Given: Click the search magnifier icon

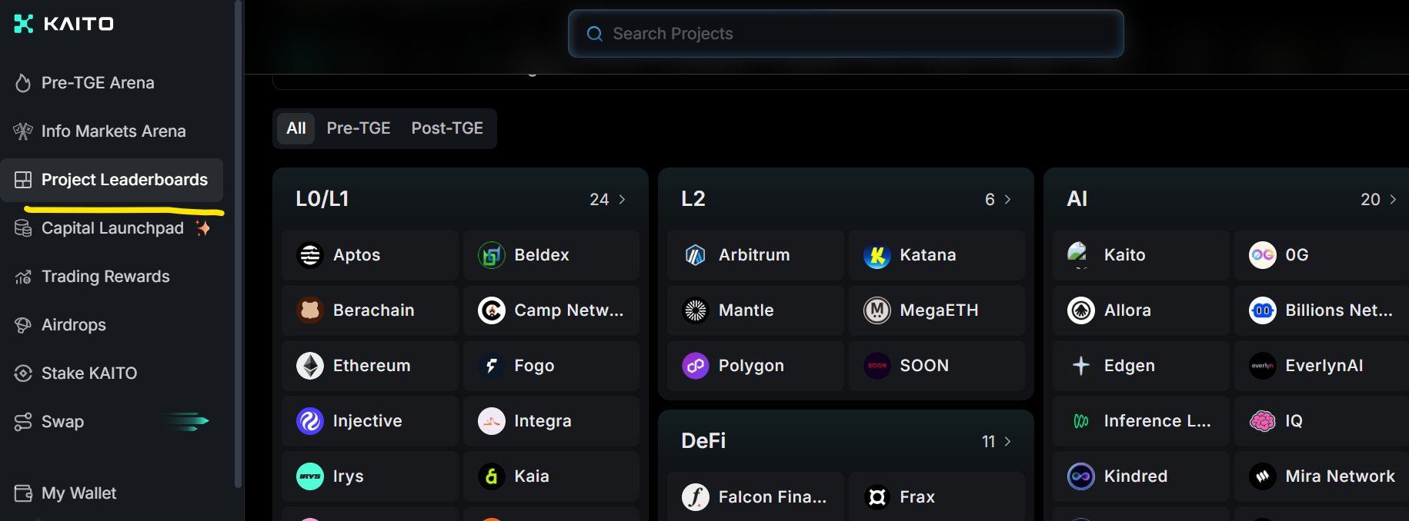Looking at the screenshot, I should (595, 34).
